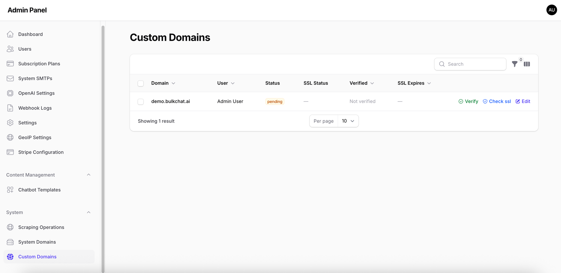Collapse the Content Management section
This screenshot has height=273, width=561.
tap(89, 175)
